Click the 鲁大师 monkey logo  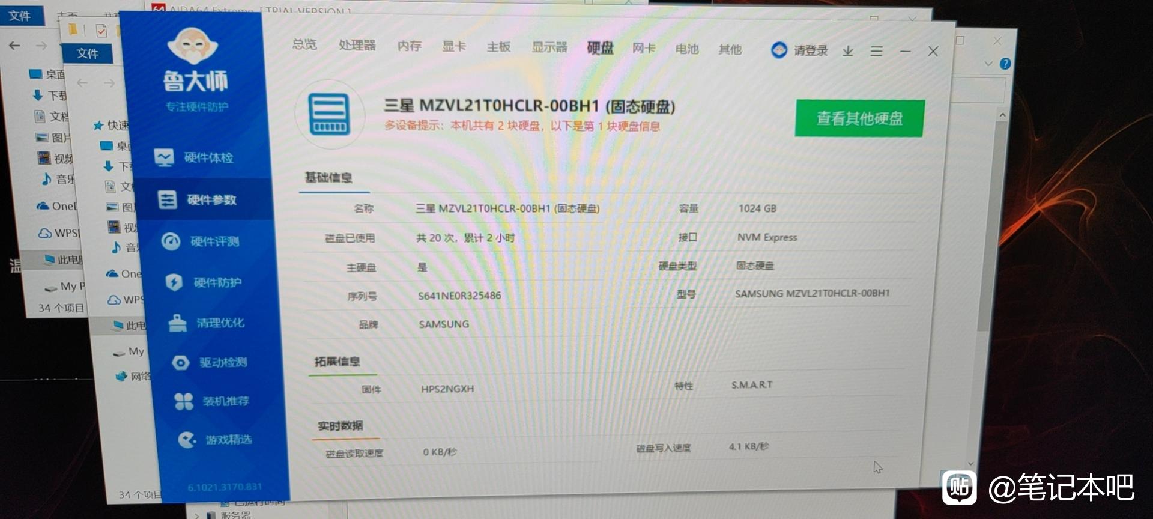tap(193, 46)
